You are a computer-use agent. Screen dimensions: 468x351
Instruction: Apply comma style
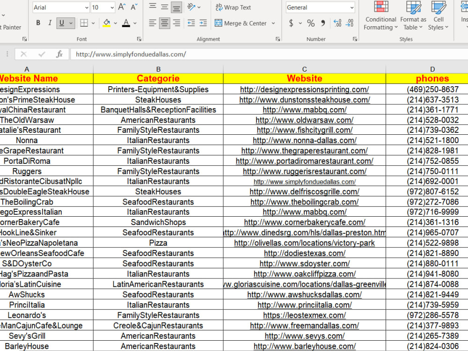tap(323, 23)
